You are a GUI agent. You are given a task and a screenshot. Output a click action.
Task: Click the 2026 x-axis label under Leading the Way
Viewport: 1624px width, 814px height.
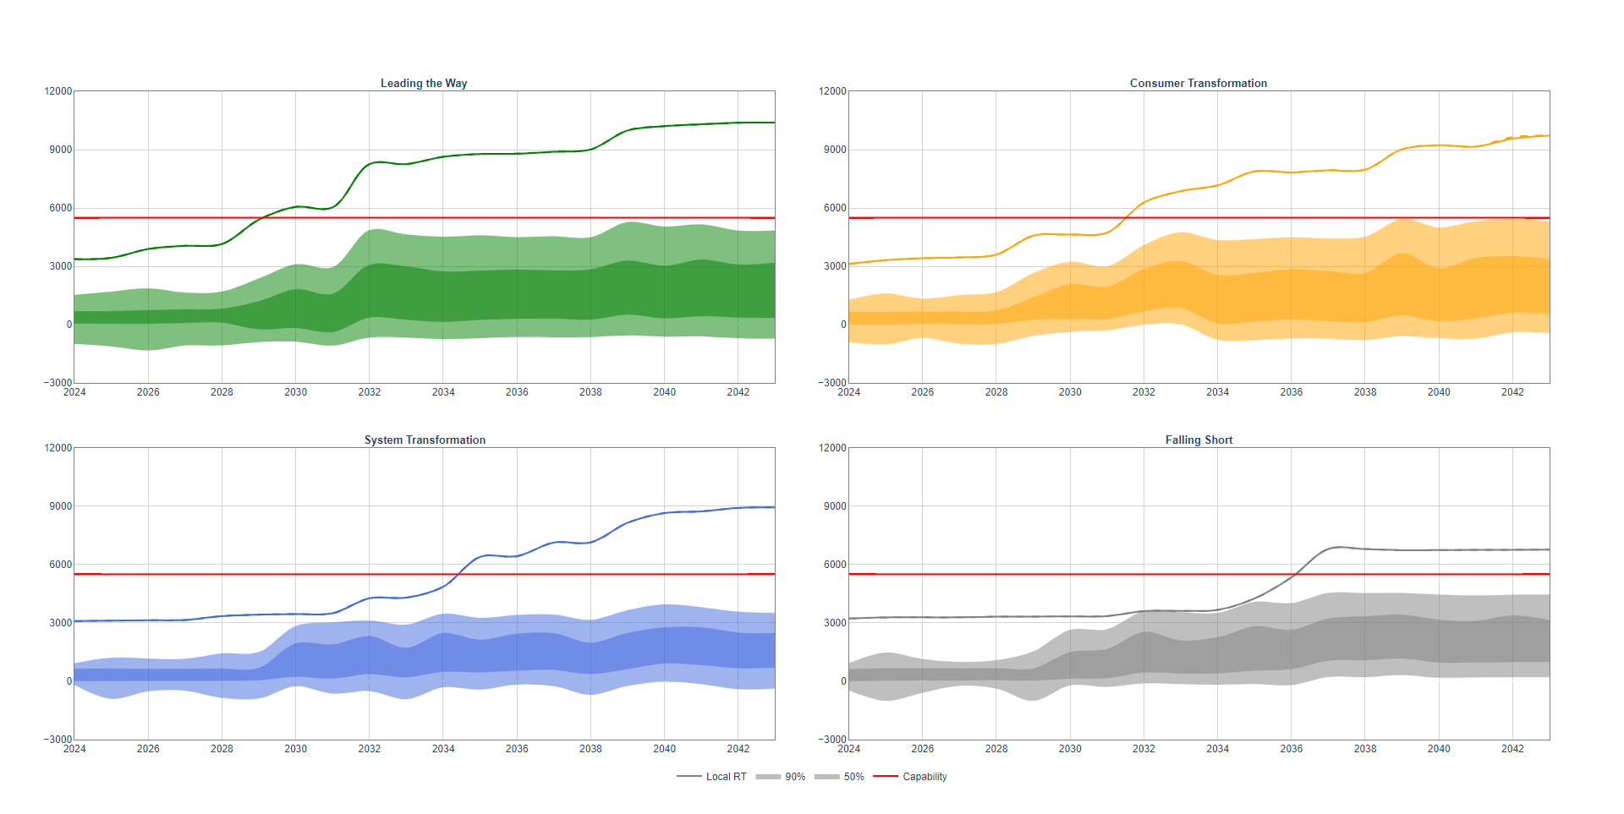148,392
